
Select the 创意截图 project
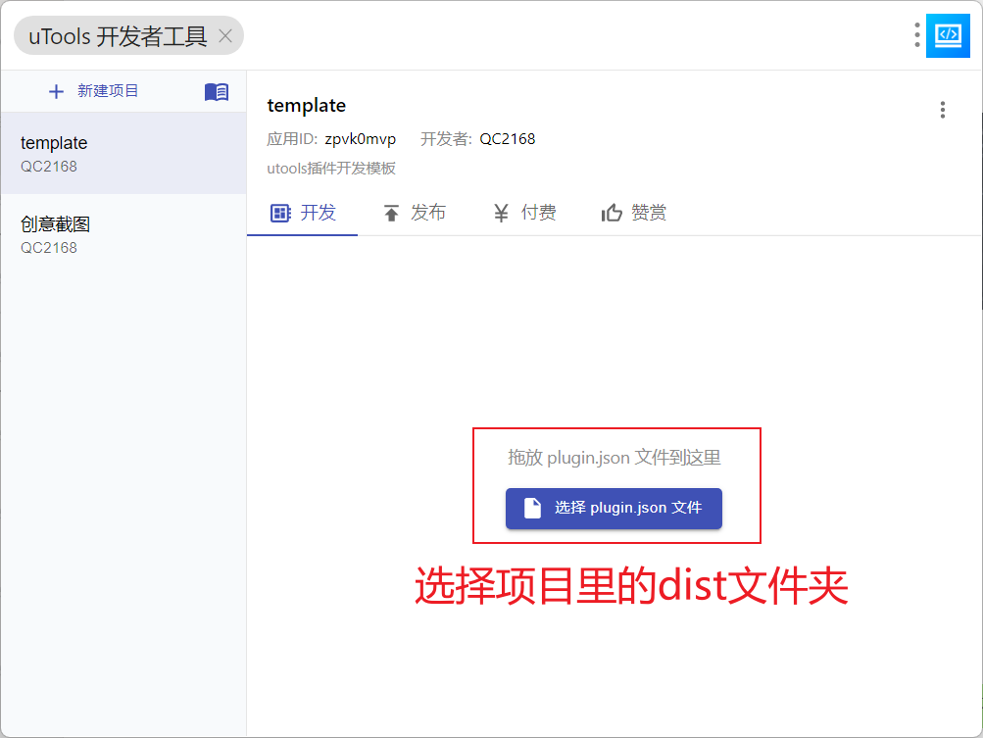(123, 235)
